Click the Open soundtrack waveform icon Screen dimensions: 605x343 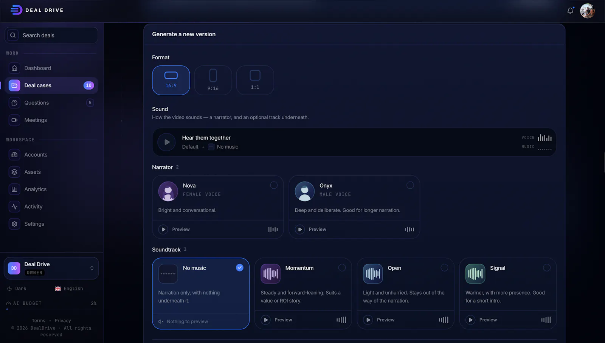point(373,274)
